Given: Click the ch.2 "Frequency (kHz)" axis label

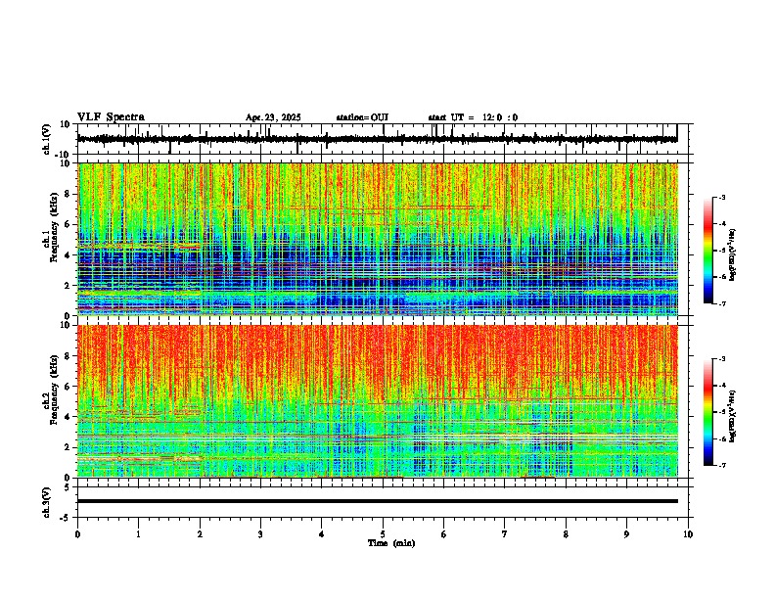Looking at the screenshot, I should (x=54, y=389).
